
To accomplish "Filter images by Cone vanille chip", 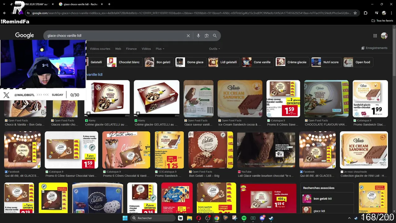I will [x=257, y=62].
